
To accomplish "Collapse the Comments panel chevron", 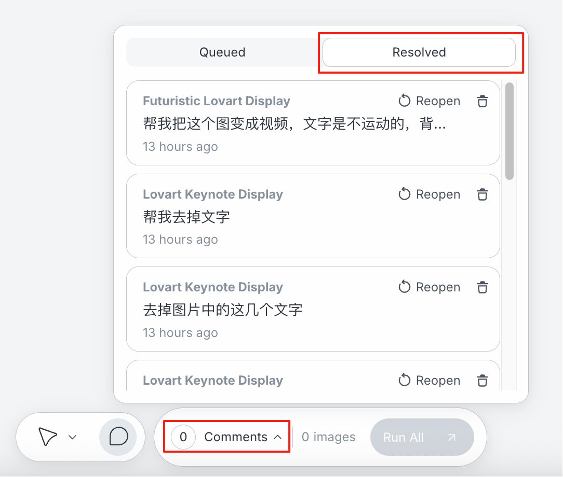I will click(277, 437).
